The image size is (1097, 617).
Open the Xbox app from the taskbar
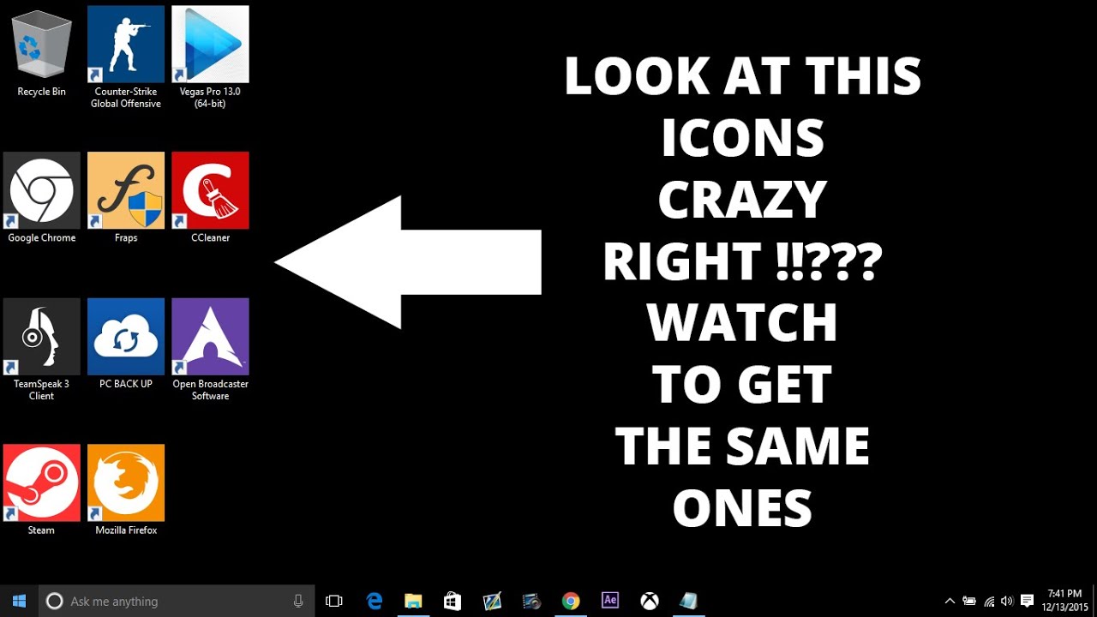pyautogui.click(x=650, y=601)
